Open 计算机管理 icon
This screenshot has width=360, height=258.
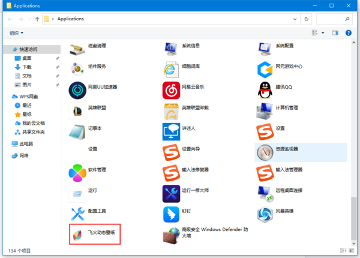(x=265, y=111)
